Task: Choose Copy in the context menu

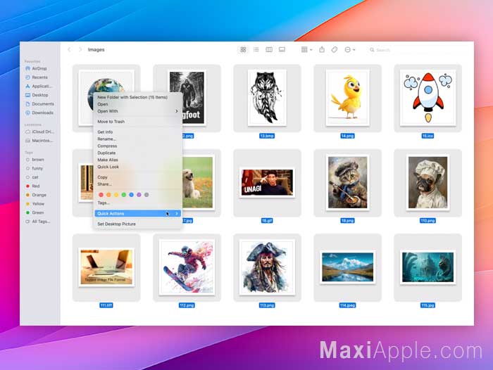Action: pyautogui.click(x=138, y=177)
